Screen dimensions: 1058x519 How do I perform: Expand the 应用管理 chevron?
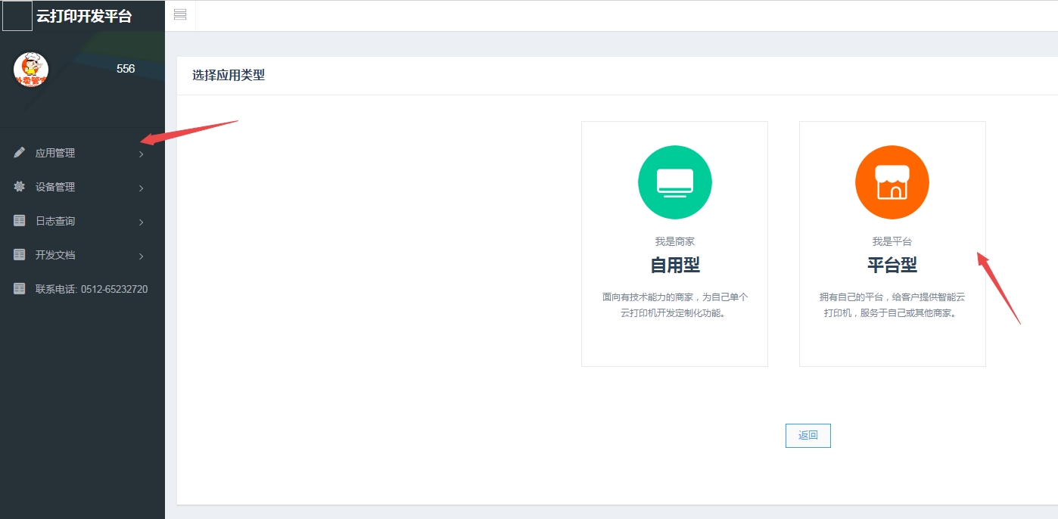(142, 154)
